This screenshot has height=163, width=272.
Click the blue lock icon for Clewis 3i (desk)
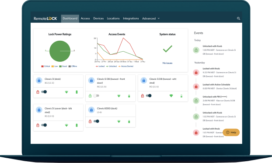(39, 81)
